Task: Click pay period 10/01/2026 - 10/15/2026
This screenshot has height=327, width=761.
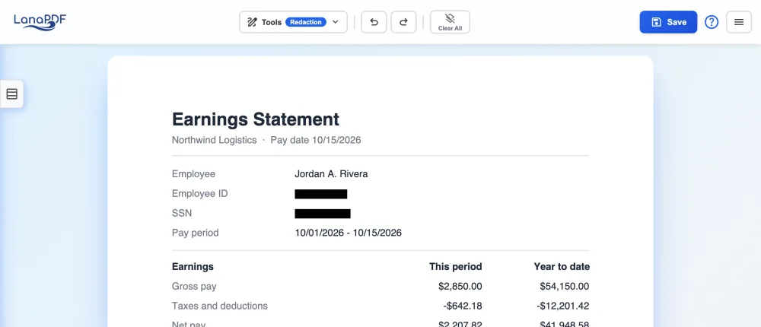Action: pyautogui.click(x=348, y=233)
